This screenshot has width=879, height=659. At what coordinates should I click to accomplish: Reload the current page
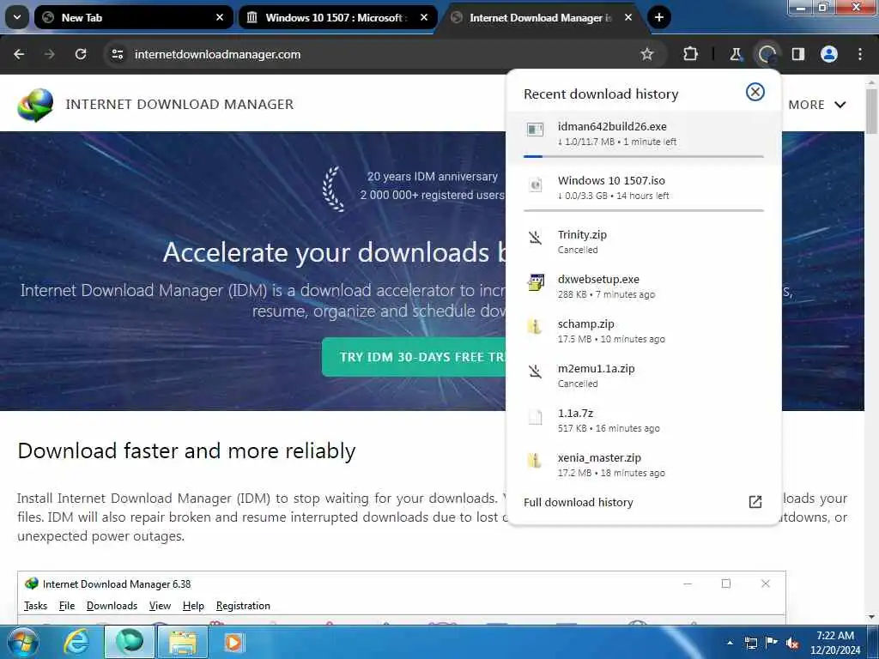[x=81, y=54]
